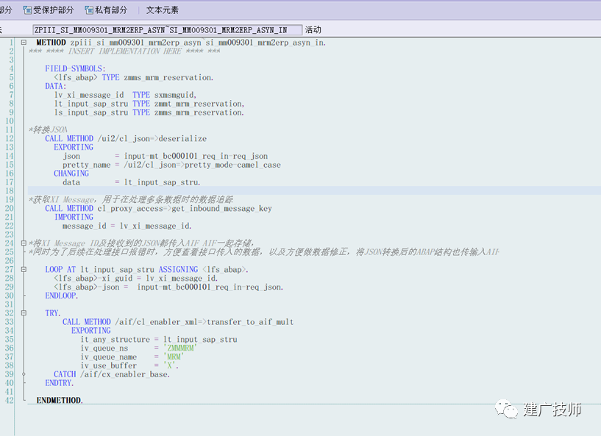Collapse the METHOD block on line 1

[x=24, y=42]
